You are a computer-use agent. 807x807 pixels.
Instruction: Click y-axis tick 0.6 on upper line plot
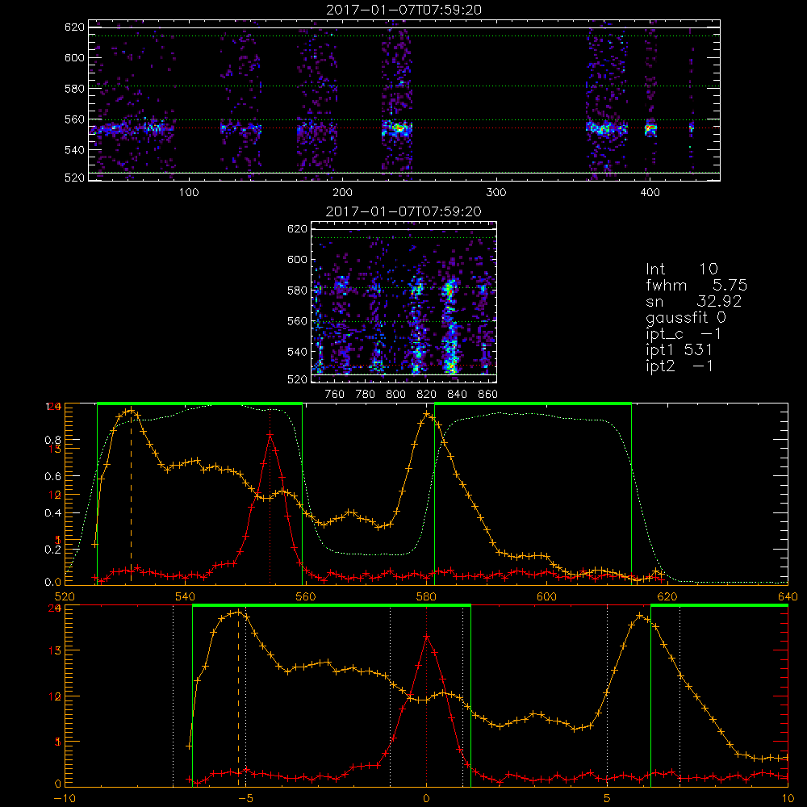pos(53,477)
